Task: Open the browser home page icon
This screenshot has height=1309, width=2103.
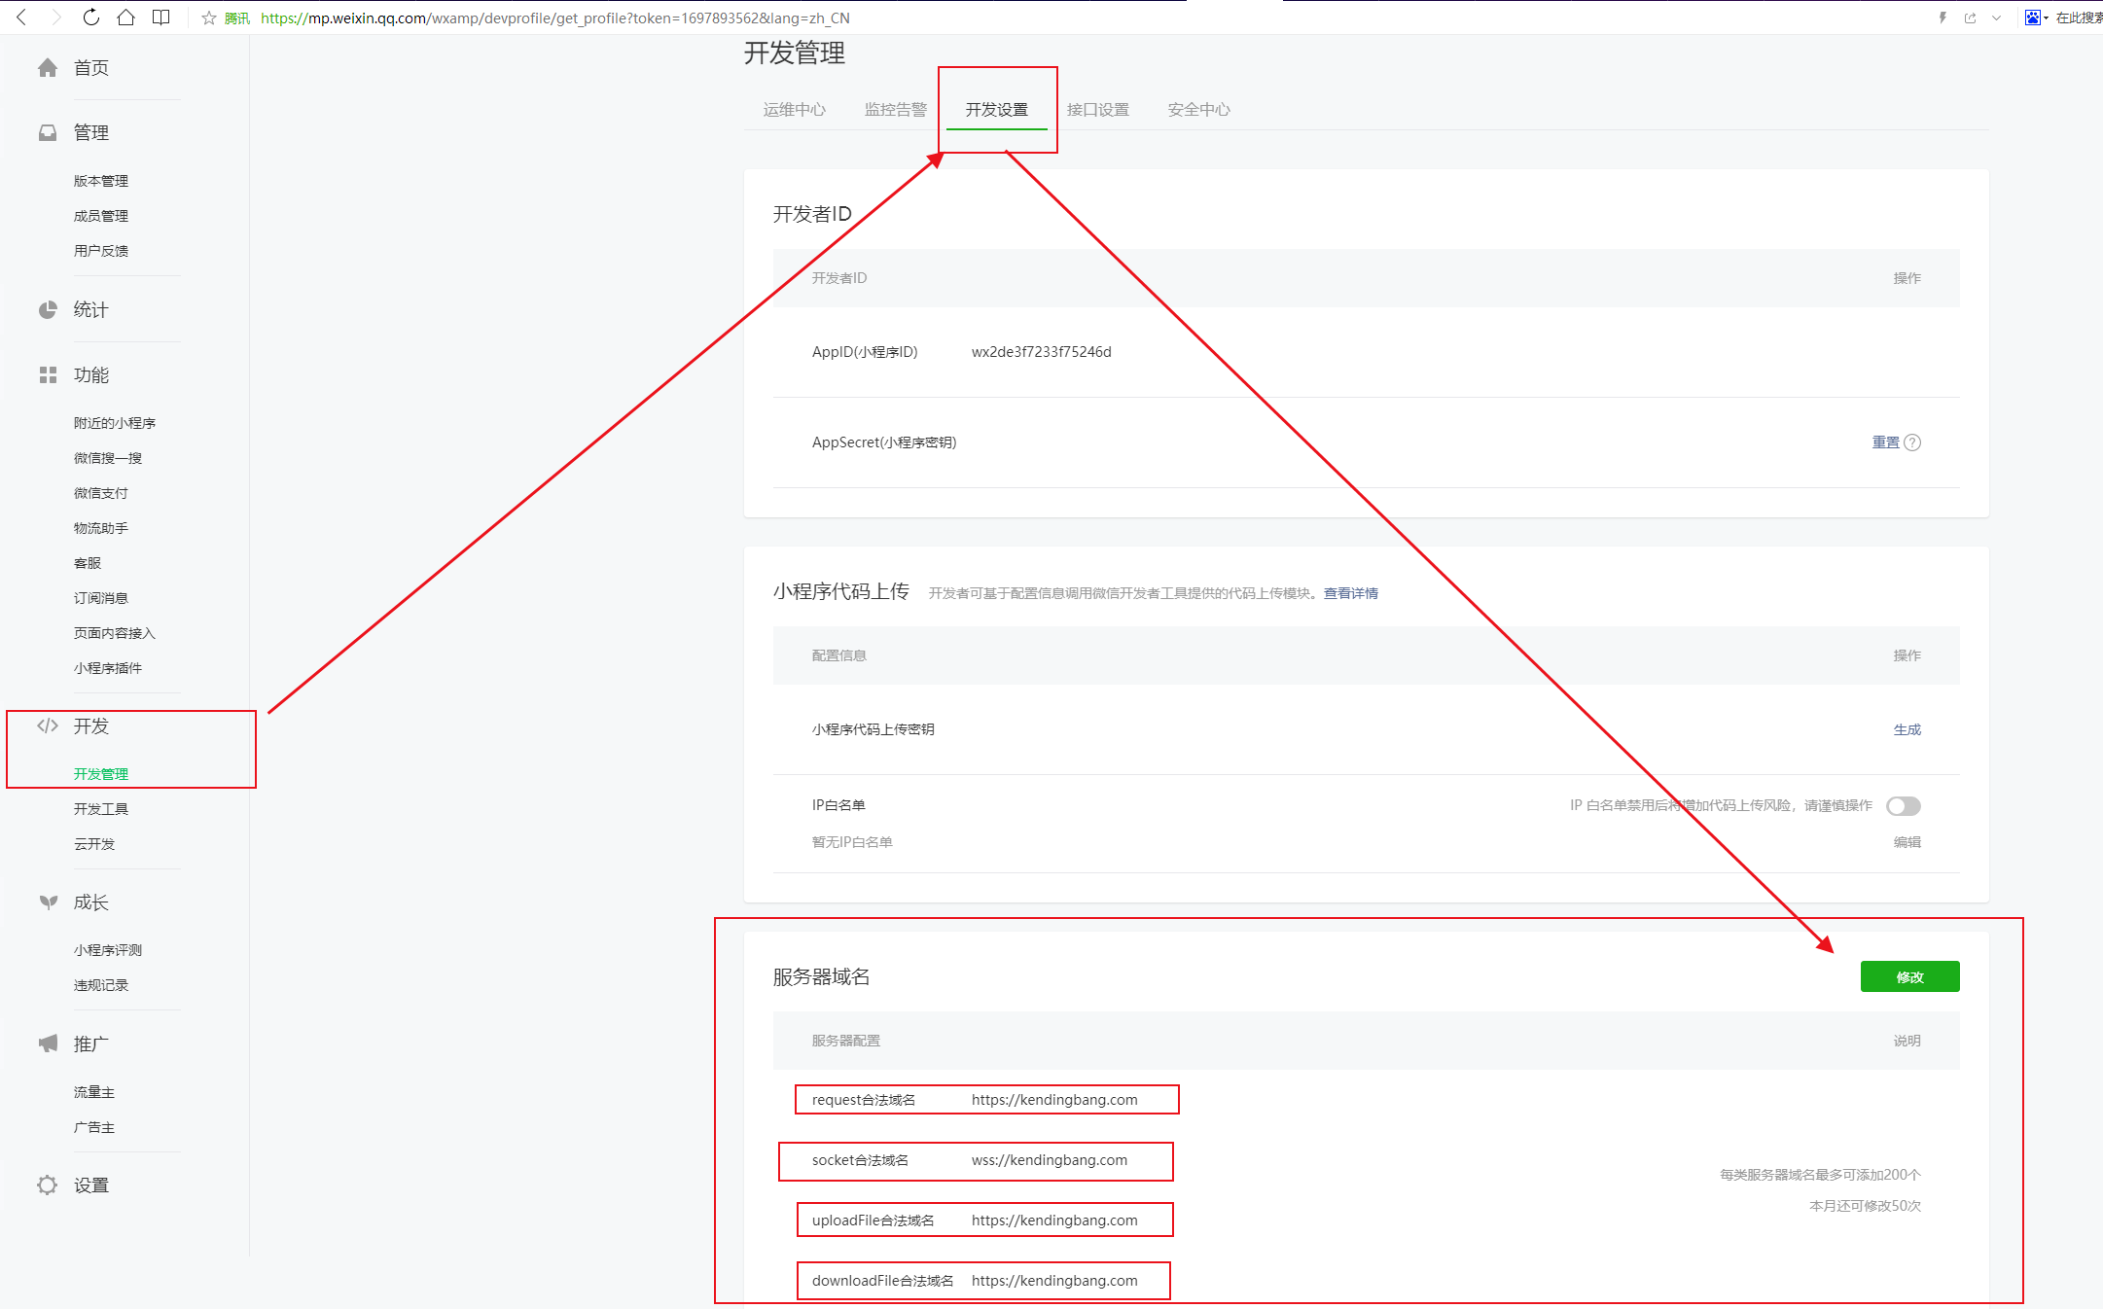Action: click(x=125, y=18)
